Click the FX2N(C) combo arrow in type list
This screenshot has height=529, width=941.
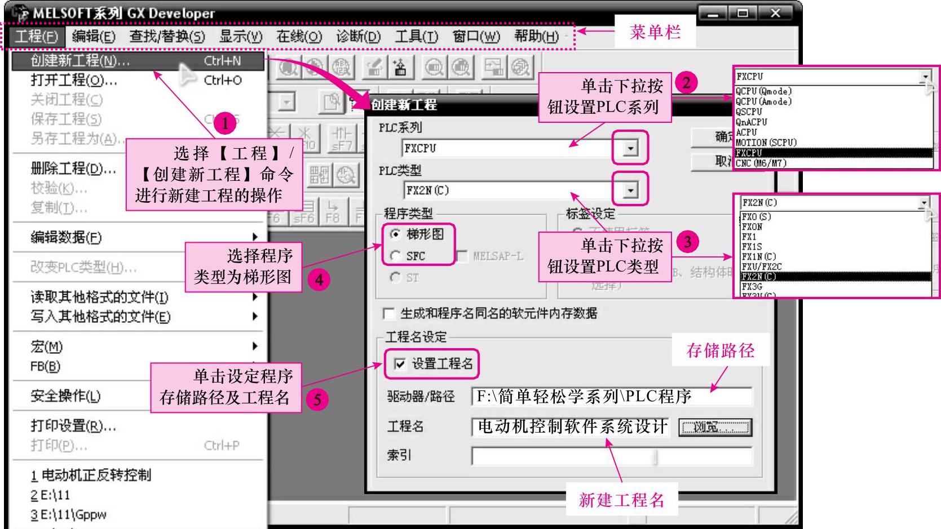click(x=924, y=203)
